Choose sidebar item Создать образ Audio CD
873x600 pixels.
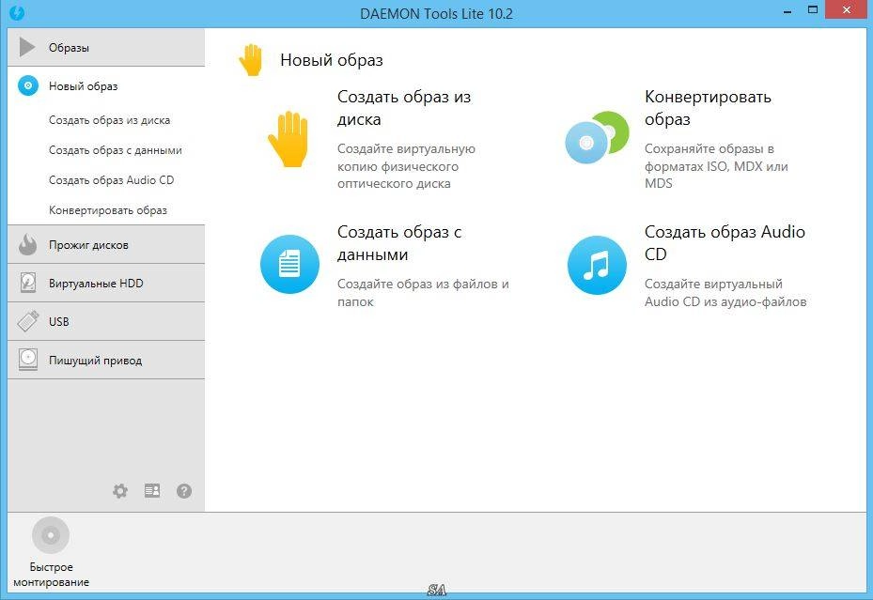point(111,180)
